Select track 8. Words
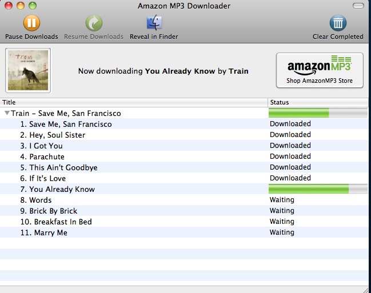 point(184,200)
